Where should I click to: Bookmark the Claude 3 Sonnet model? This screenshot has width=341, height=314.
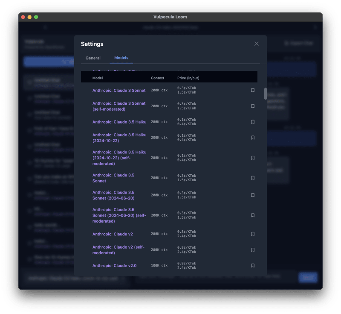coord(253,90)
